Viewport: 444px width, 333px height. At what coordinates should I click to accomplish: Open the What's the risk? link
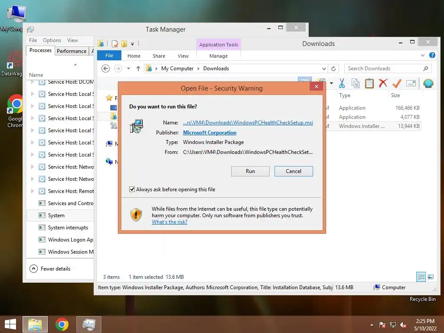tap(170, 222)
